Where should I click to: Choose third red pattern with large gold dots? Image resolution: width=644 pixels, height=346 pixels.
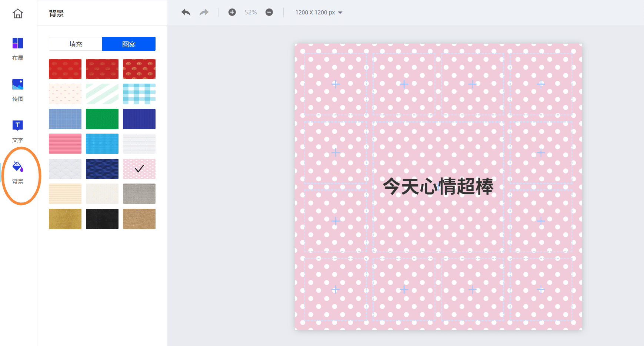139,69
